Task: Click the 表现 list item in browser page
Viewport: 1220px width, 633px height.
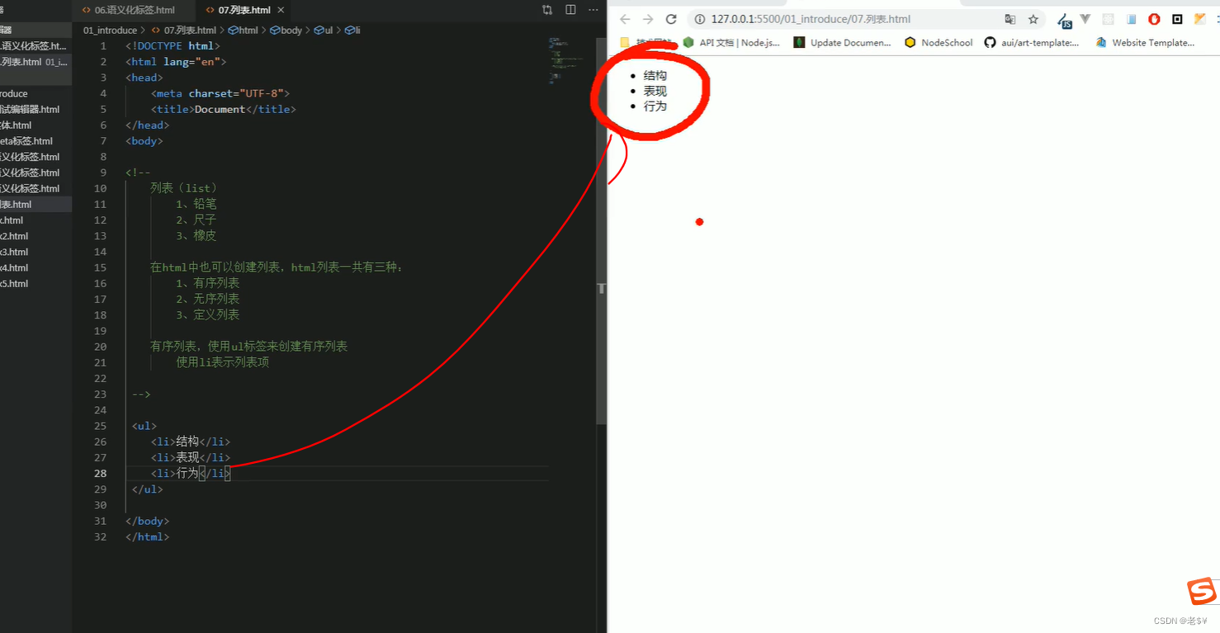Action: click(655, 91)
